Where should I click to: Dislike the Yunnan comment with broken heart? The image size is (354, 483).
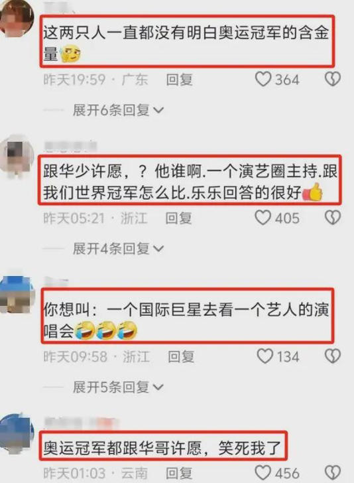(x=333, y=473)
